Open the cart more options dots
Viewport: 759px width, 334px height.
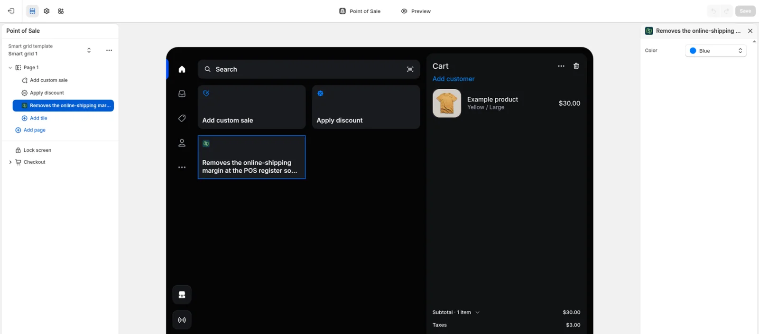click(x=561, y=66)
